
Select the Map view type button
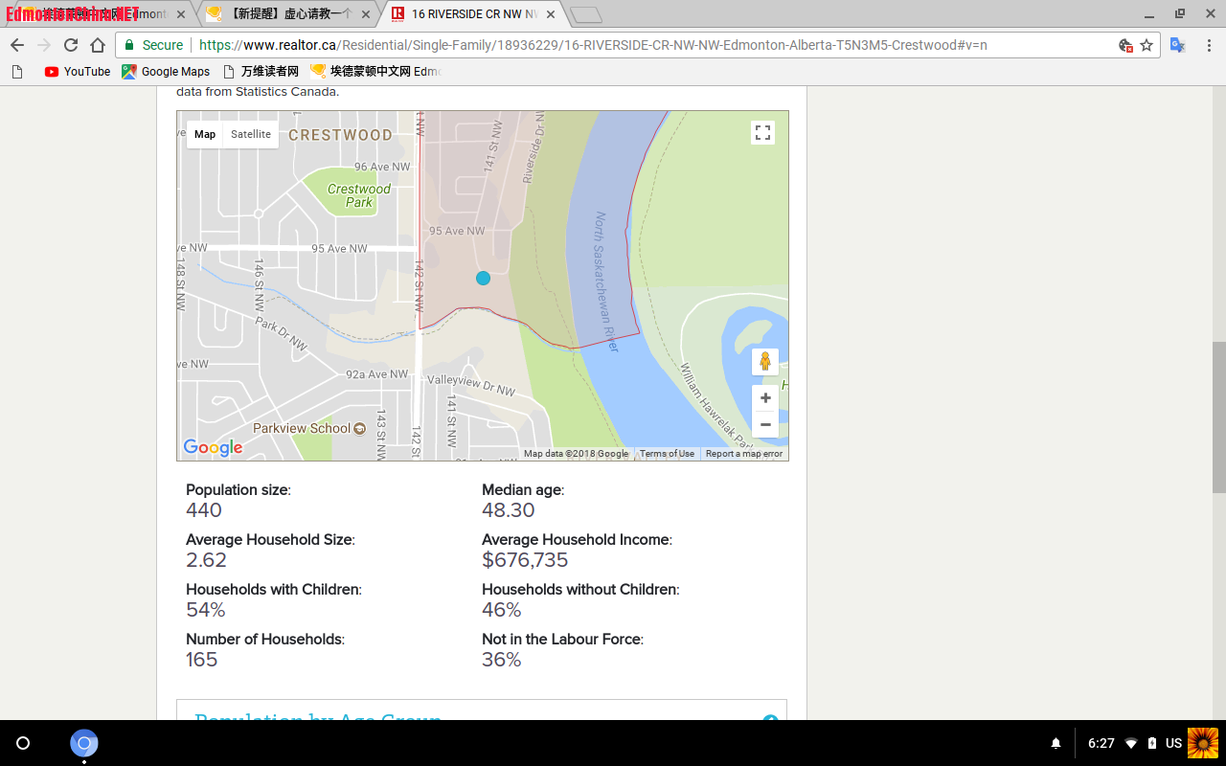[205, 134]
